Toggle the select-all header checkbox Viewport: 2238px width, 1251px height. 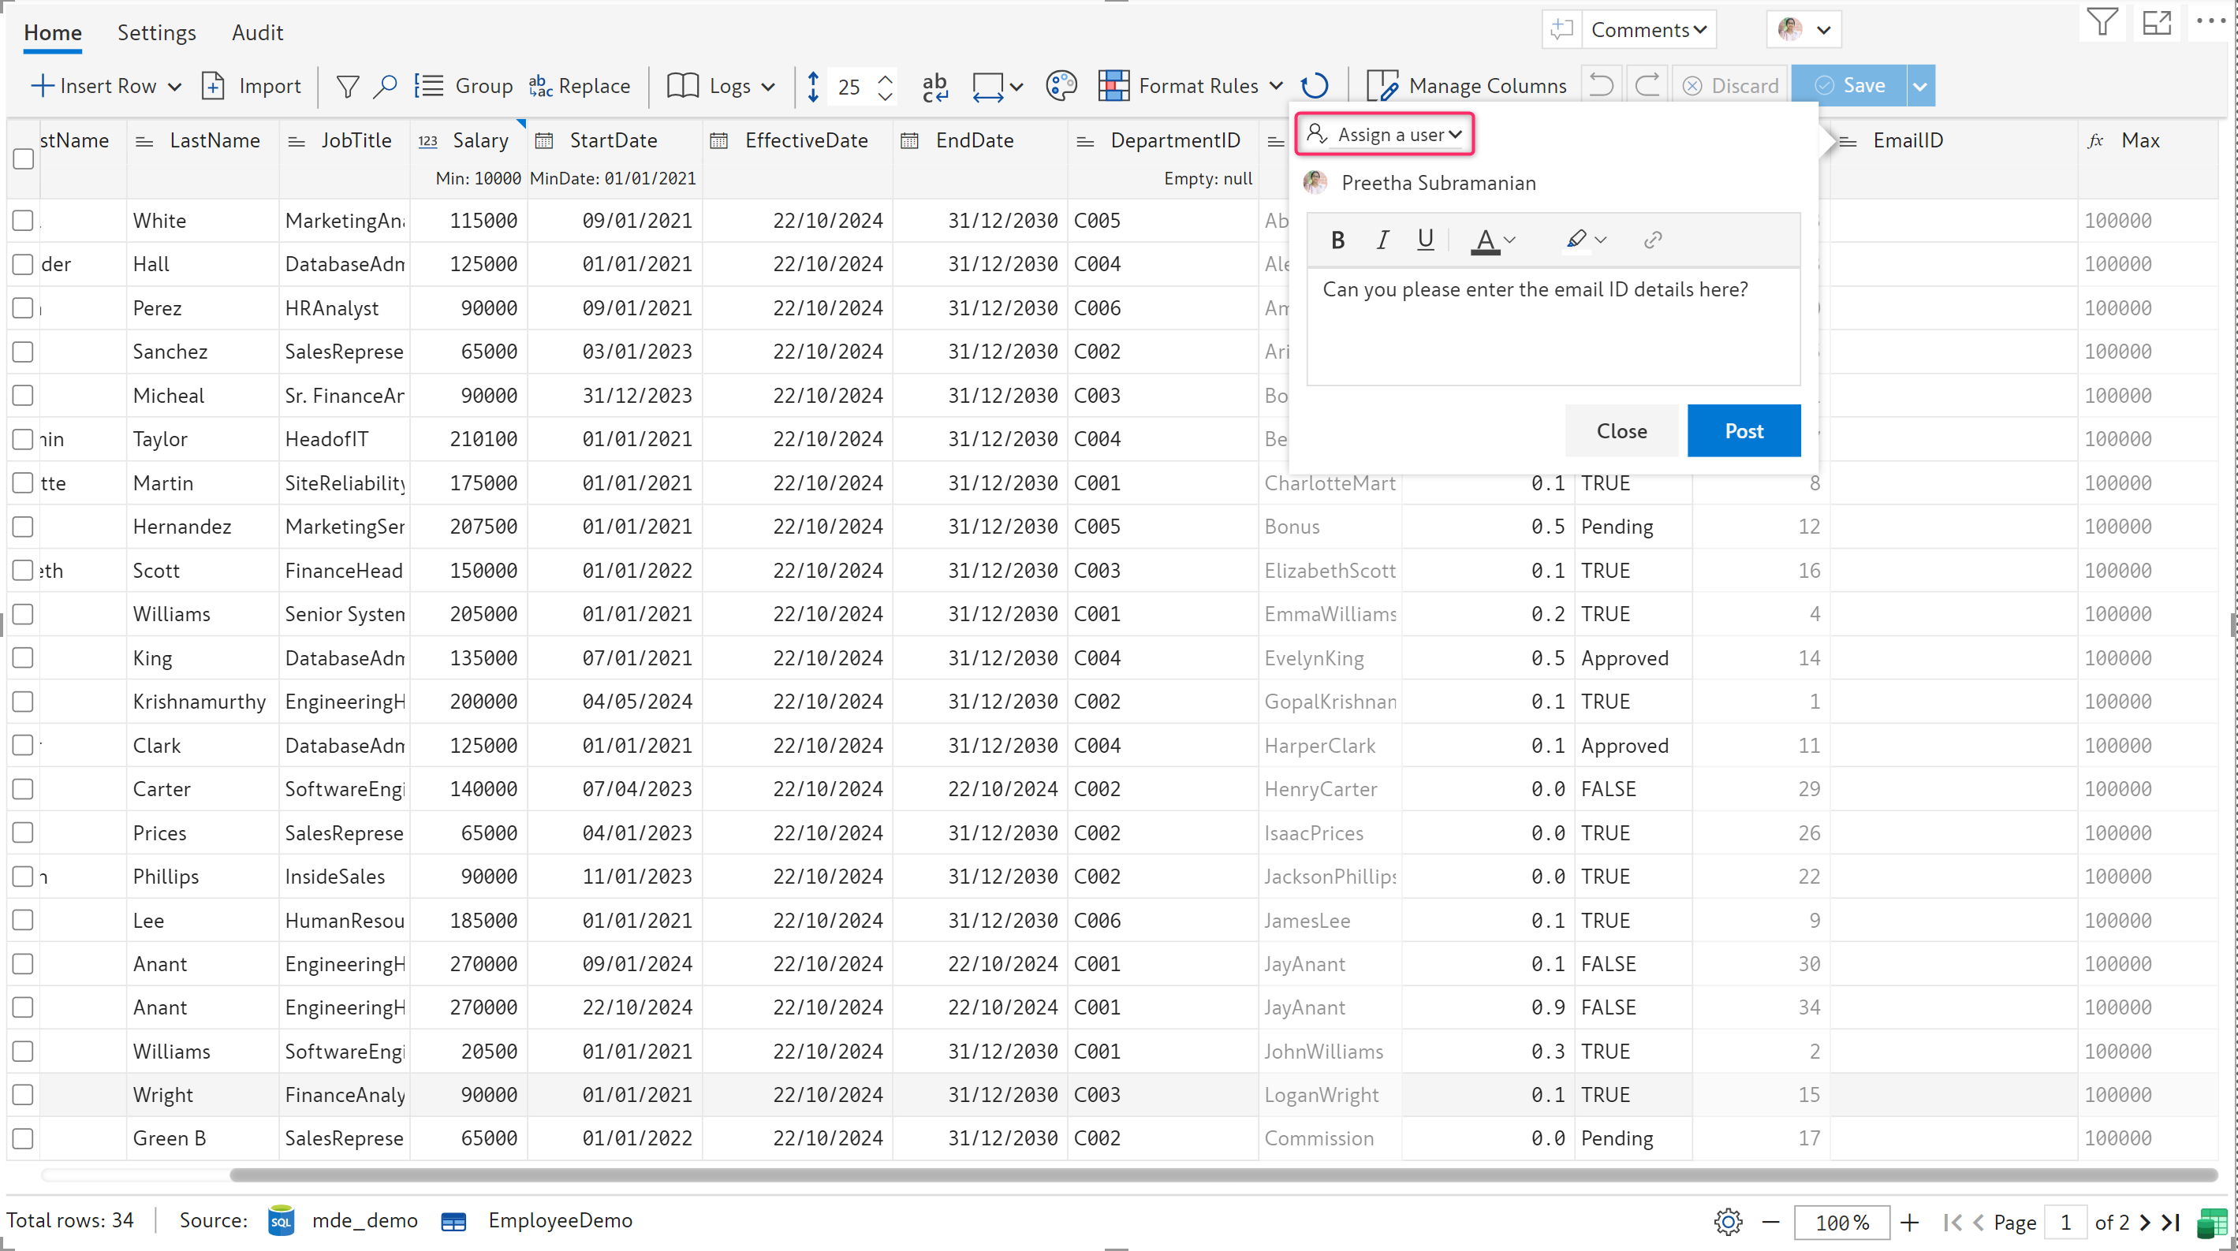coord(24,159)
